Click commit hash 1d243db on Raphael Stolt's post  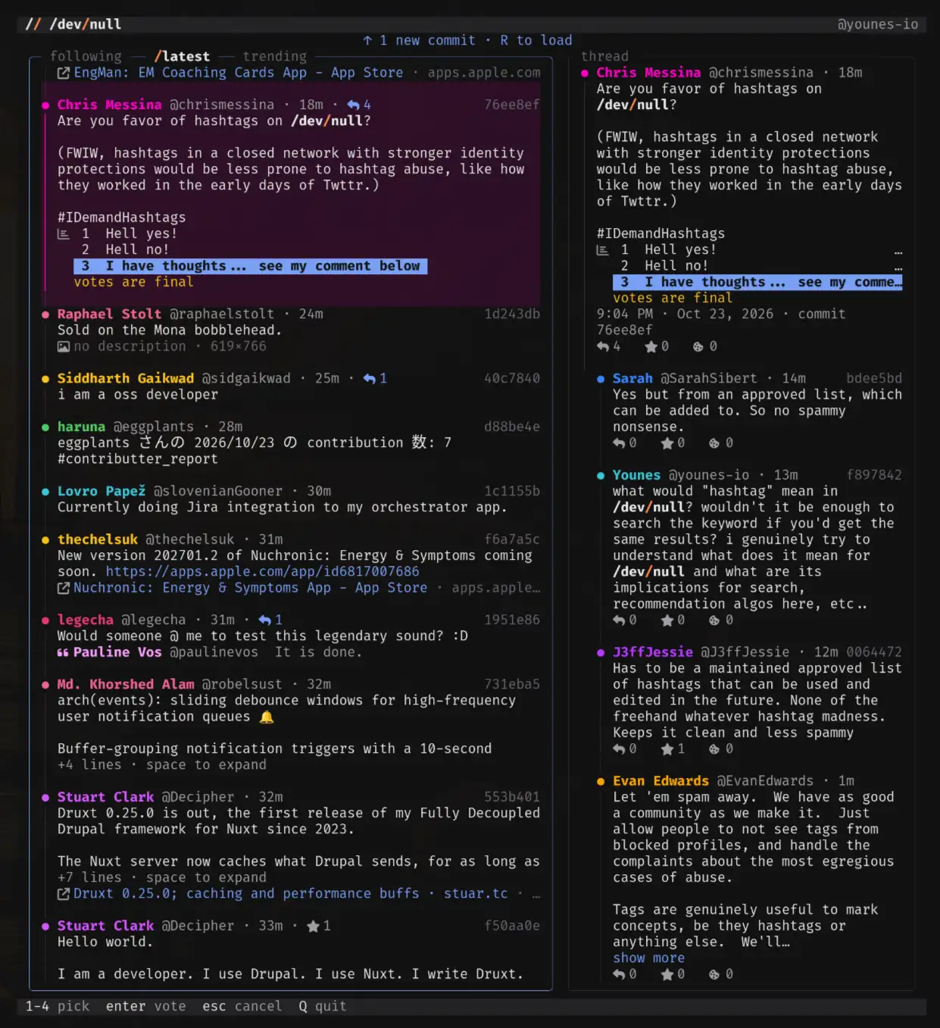(x=512, y=314)
